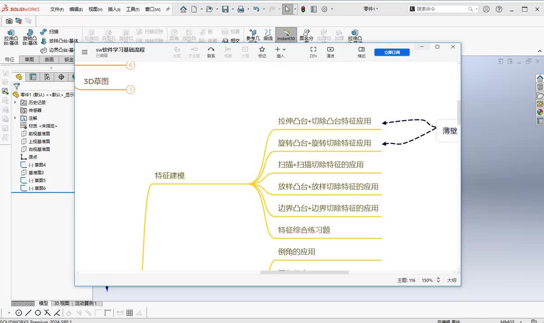Click the SolidWorks Home icon
This screenshot has height=323, width=544.
tap(183, 9)
